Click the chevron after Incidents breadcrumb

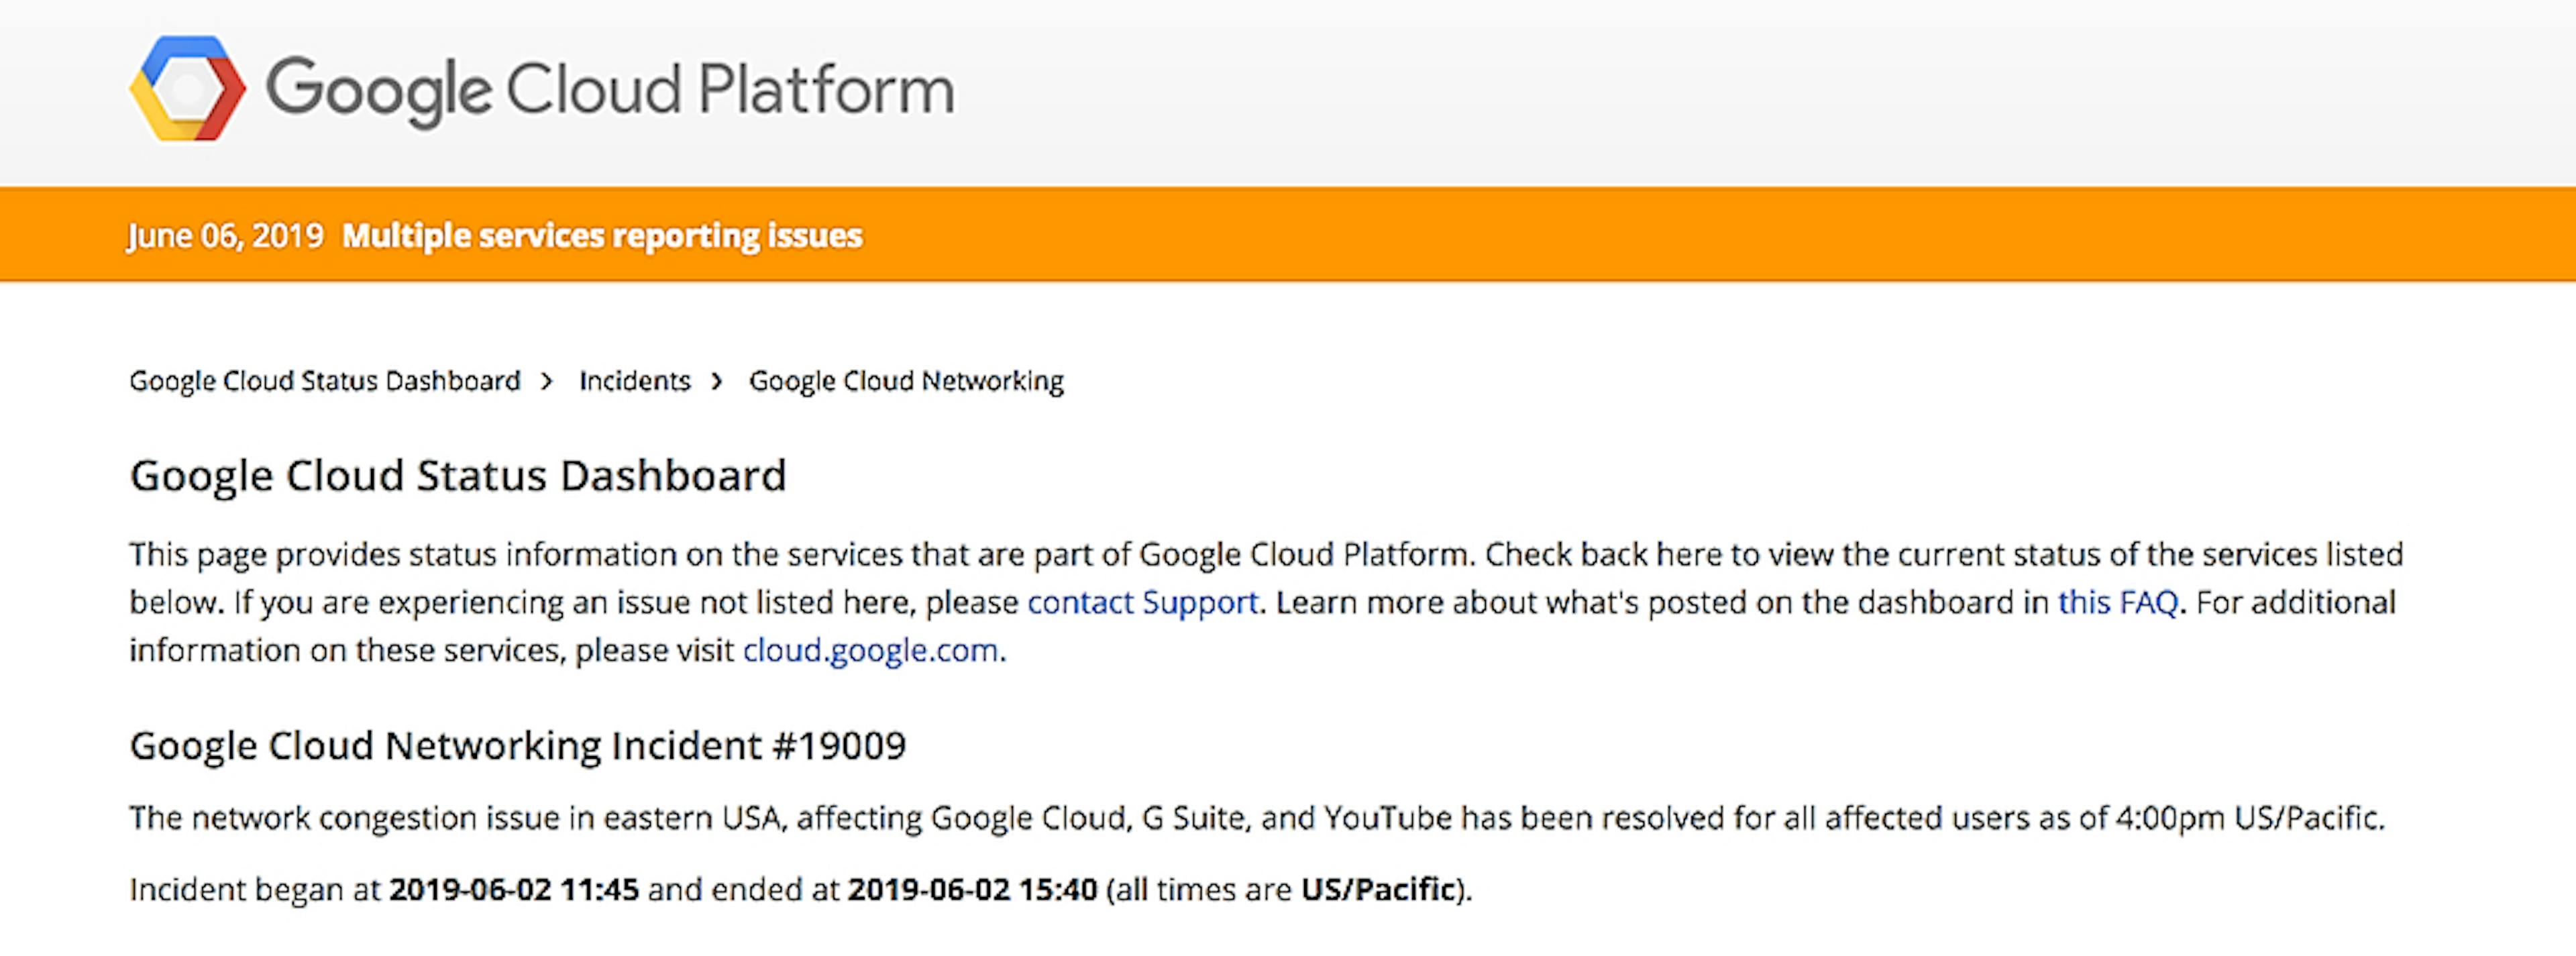[x=717, y=381]
